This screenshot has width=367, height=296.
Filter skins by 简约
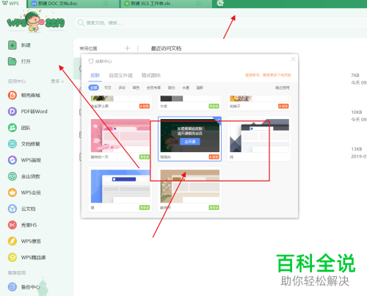click(171, 87)
